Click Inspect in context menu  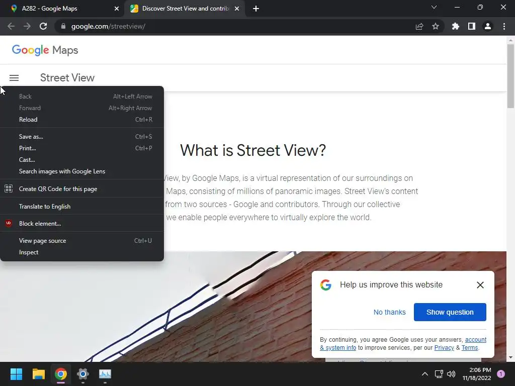82,252
